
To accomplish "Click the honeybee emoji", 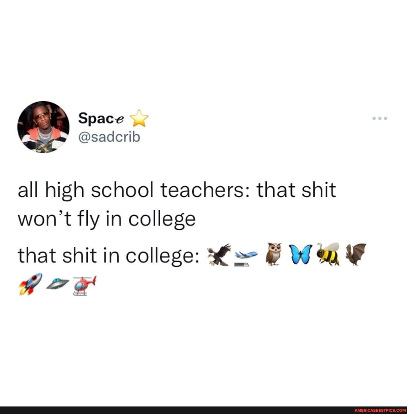I will (x=328, y=254).
